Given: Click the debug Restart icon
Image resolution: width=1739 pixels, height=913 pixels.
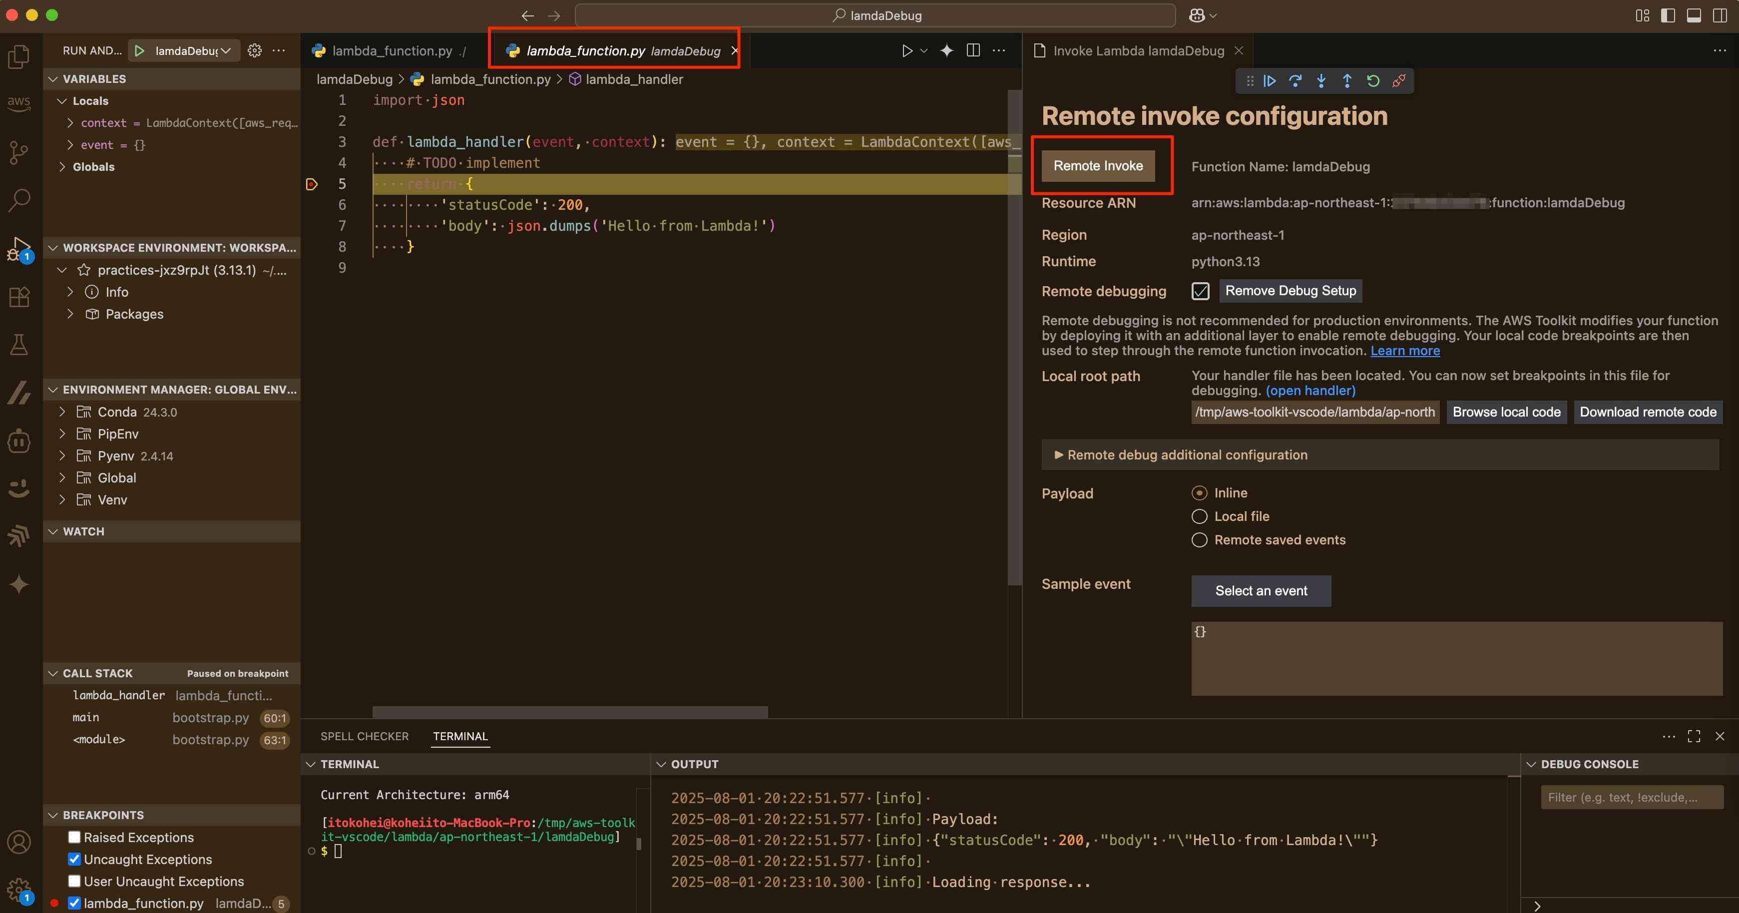Looking at the screenshot, I should (x=1372, y=81).
